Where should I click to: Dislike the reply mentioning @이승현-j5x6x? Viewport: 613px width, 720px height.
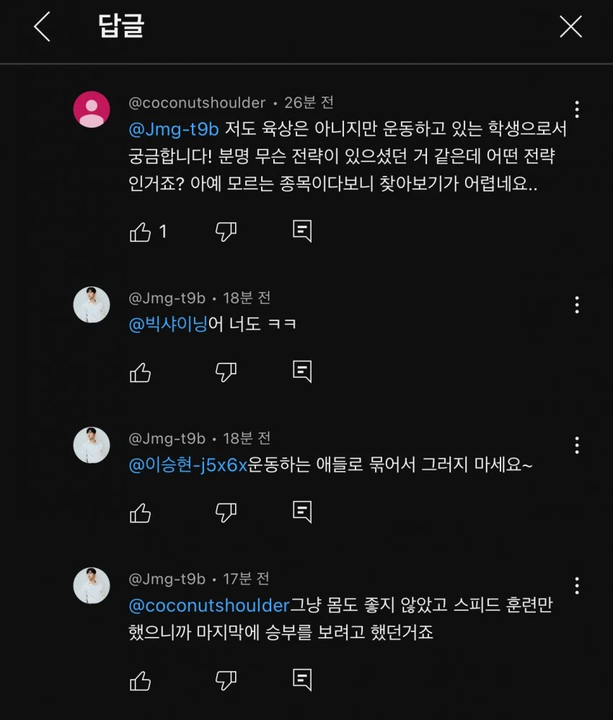[x=226, y=513]
